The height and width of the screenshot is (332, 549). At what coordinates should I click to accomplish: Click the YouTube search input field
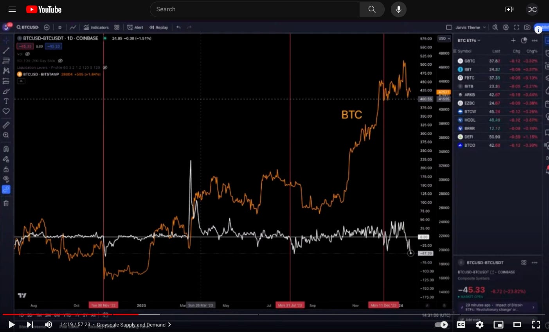pos(255,9)
